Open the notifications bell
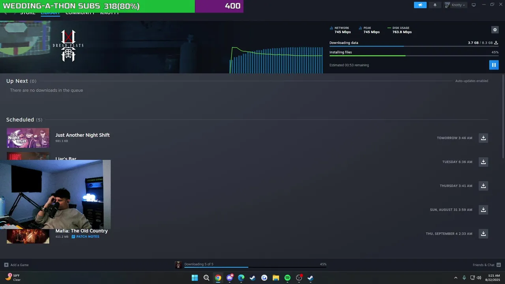 (435, 5)
